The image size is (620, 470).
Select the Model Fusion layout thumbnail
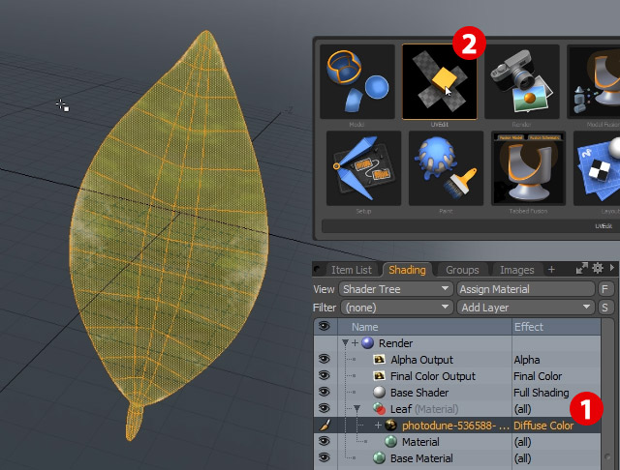pyautogui.click(x=594, y=81)
